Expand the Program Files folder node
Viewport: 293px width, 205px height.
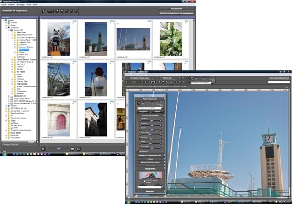pyautogui.click(x=12, y=81)
